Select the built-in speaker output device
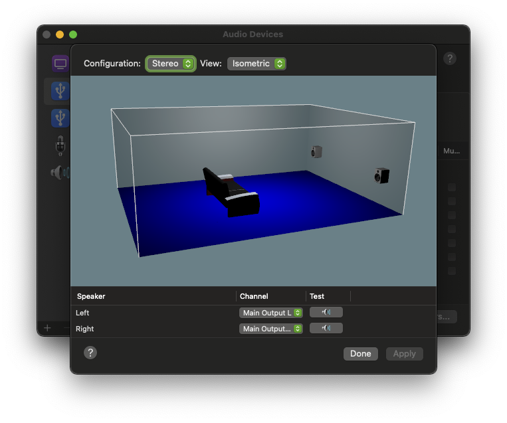Screen dimensions: 507x423 [60, 173]
